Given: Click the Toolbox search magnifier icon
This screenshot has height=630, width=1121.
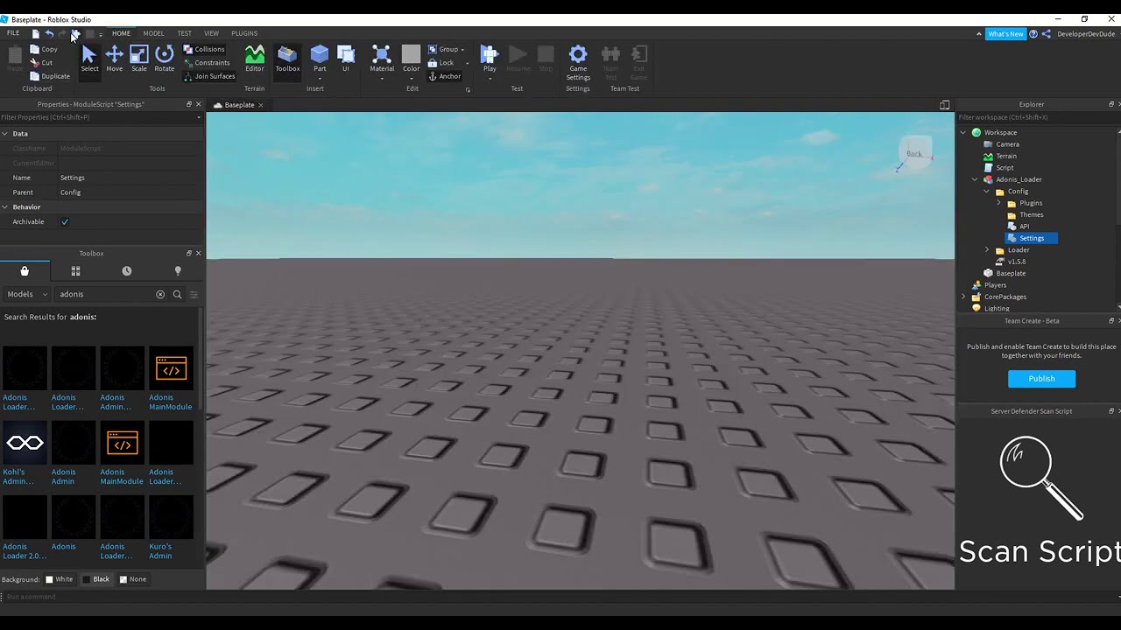Looking at the screenshot, I should pyautogui.click(x=177, y=294).
